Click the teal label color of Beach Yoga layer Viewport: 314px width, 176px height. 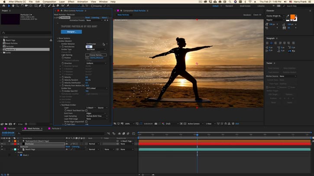point(15,149)
